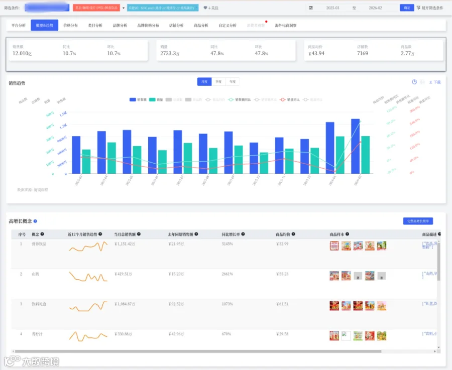The height and width of the screenshot is (370, 452).
Task: Click the blue 确定 confirm button
Action: click(407, 8)
